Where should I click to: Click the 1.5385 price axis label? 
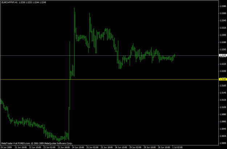pos(223,6)
